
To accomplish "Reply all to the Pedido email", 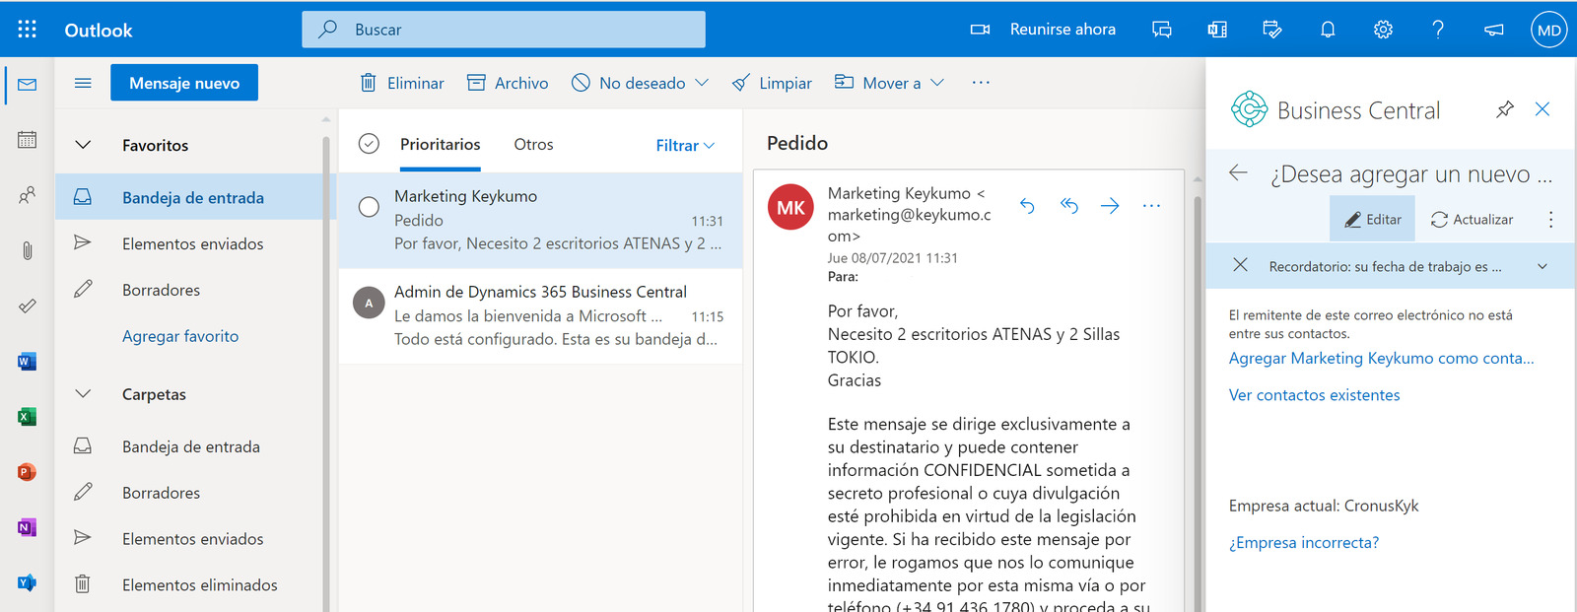I will tap(1068, 205).
